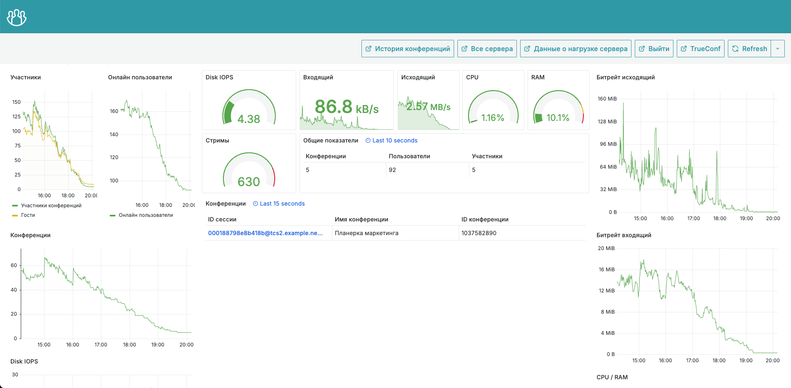Viewport: 791px width, 388px height.
Task: Open Данные о нагрузке сервера link
Action: click(576, 49)
